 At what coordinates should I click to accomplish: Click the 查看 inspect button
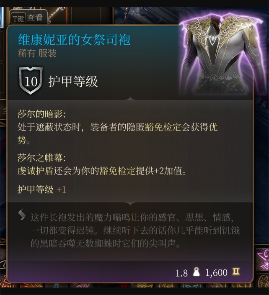point(35,18)
